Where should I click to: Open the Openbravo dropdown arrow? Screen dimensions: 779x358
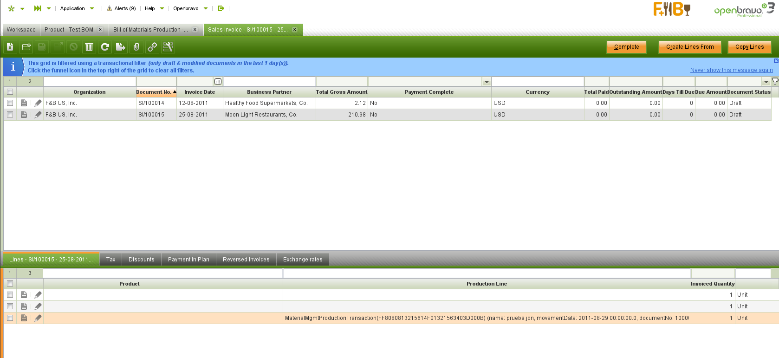pyautogui.click(x=206, y=8)
